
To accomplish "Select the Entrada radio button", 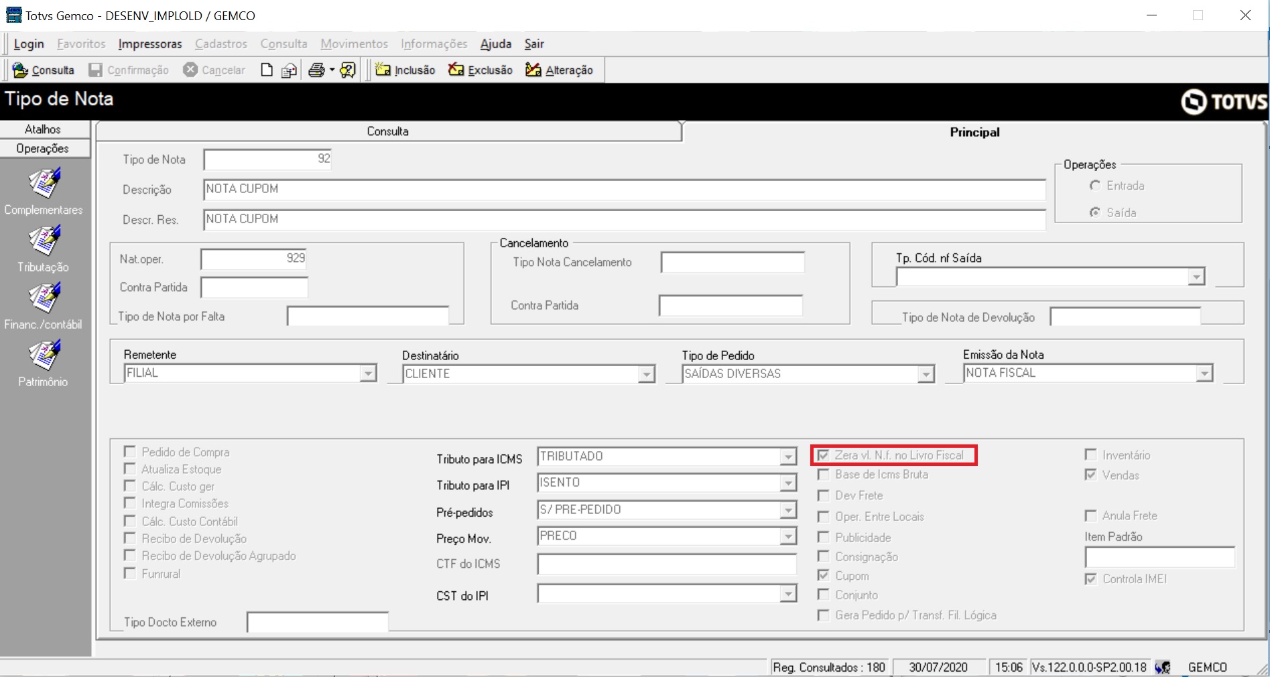I will point(1095,186).
